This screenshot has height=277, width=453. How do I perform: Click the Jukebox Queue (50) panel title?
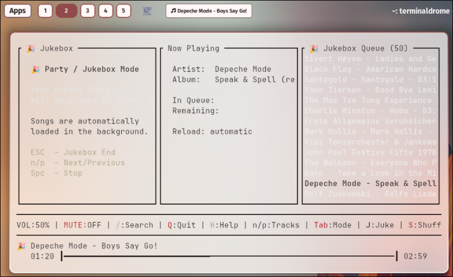[x=365, y=48]
